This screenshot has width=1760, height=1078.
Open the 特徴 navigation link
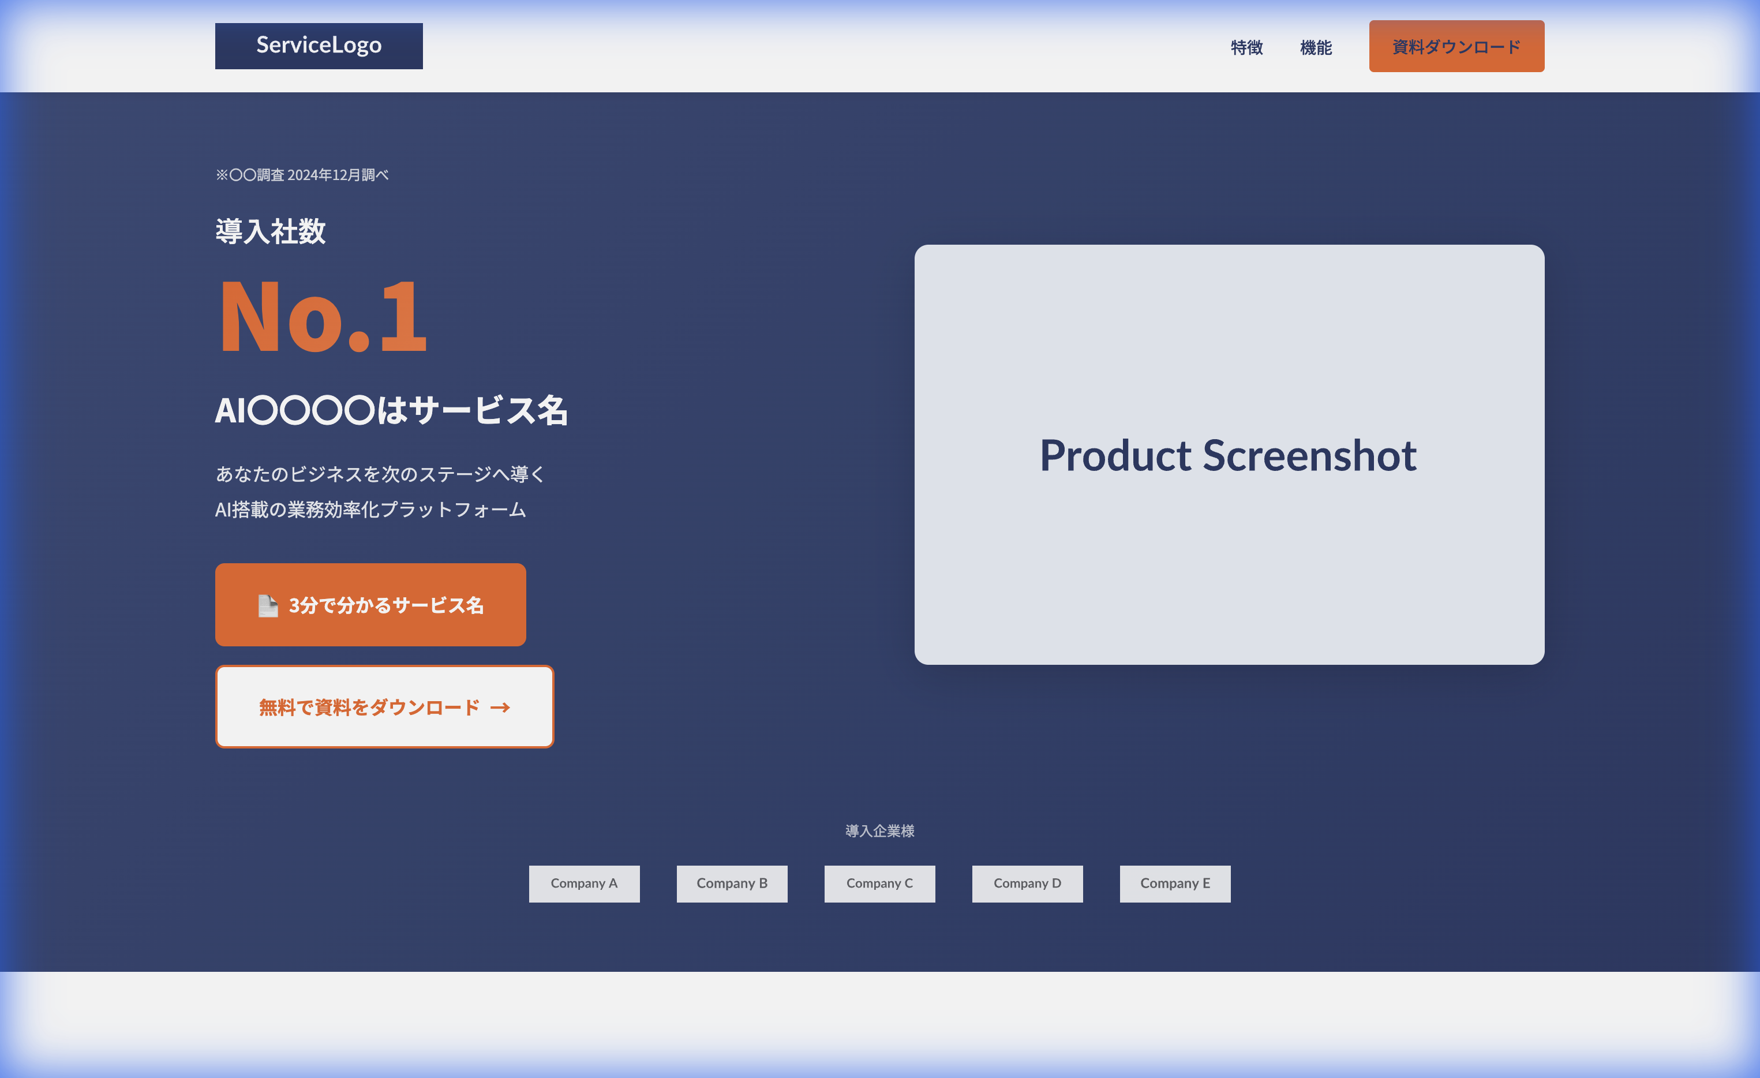[1246, 47]
